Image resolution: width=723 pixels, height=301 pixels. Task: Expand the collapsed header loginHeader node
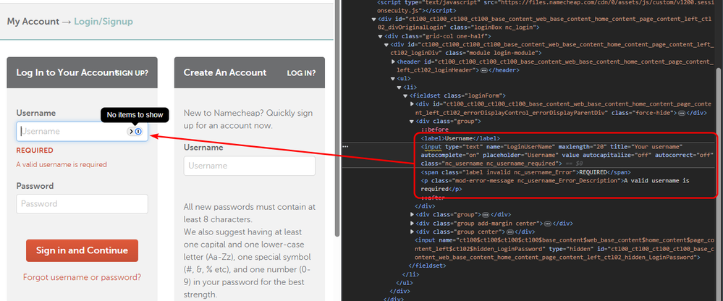pos(393,62)
